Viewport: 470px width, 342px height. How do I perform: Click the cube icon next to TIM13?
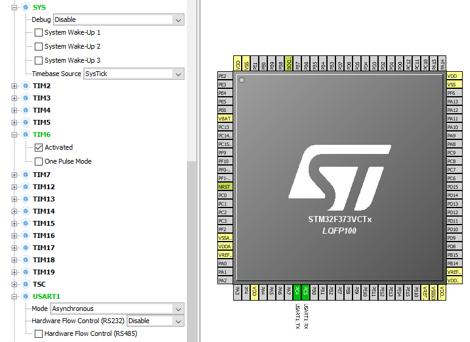coord(26,199)
